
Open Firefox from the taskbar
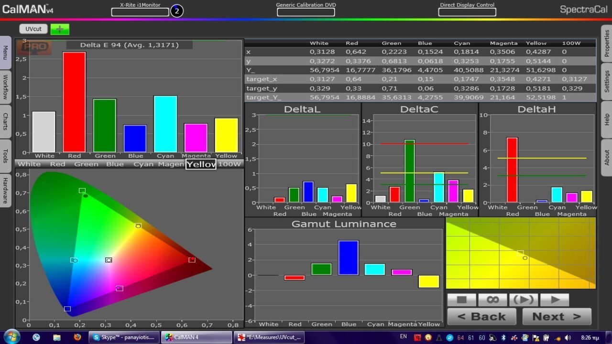(x=77, y=337)
